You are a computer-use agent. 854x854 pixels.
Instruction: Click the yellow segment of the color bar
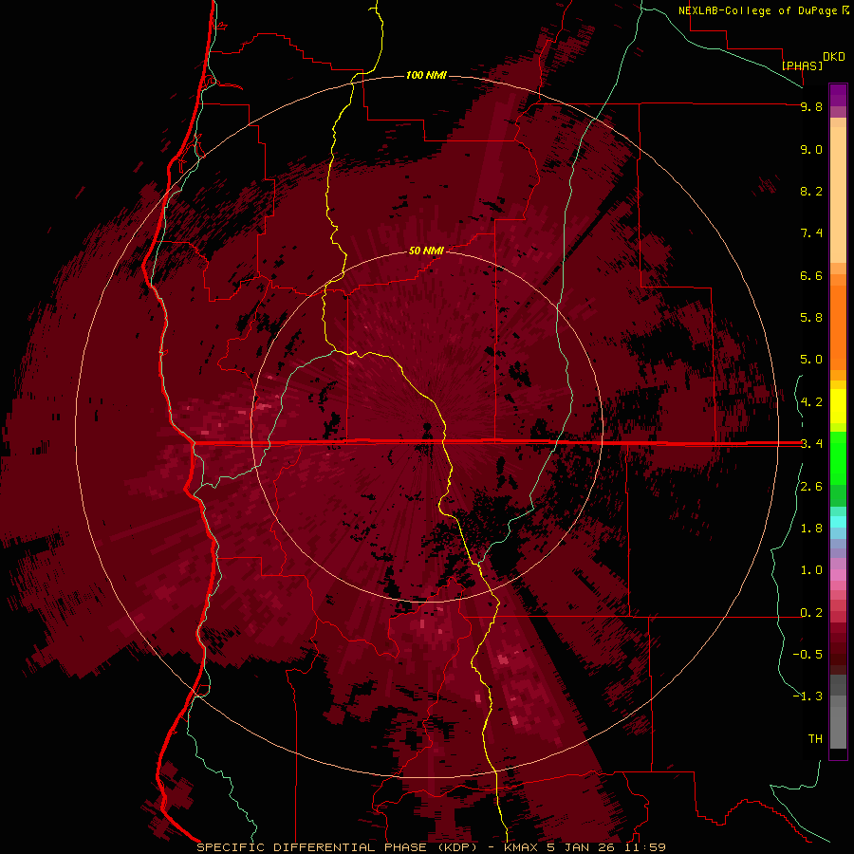(x=838, y=406)
